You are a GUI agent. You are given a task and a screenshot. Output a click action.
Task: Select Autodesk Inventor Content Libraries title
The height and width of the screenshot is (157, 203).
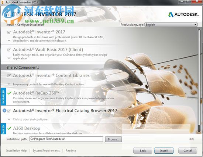coord(51,75)
